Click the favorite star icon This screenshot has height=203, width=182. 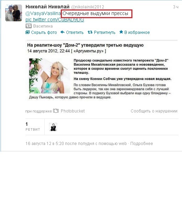(121, 32)
